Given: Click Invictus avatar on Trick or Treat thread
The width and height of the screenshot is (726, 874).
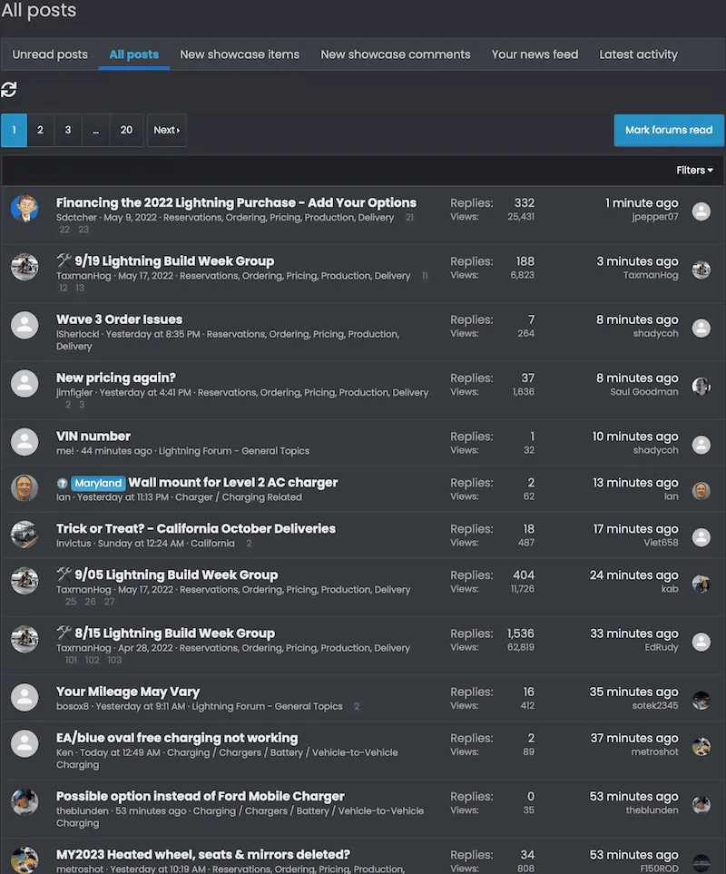Looking at the screenshot, I should [x=25, y=535].
